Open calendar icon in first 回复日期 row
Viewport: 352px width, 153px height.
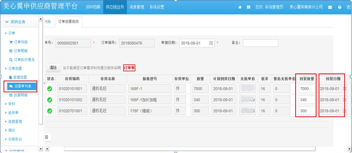pyautogui.click(x=344, y=89)
